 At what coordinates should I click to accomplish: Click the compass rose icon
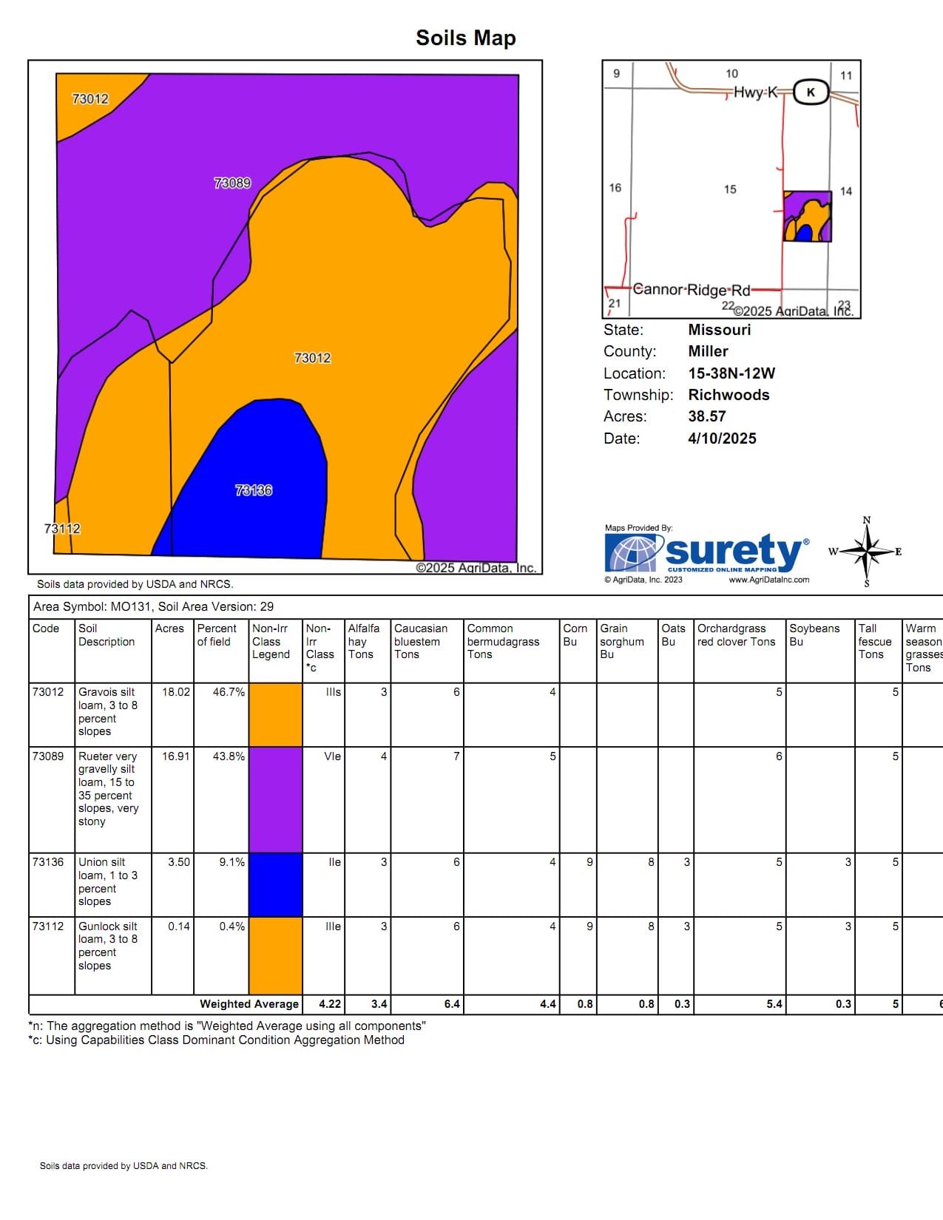(866, 552)
